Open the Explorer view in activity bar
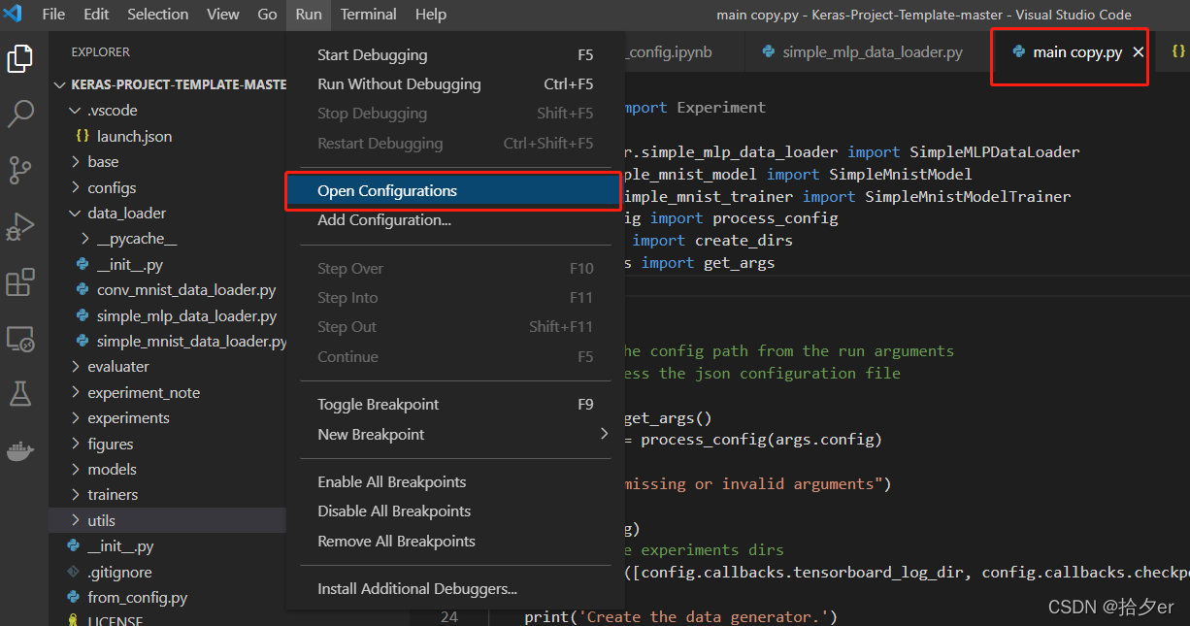1190x626 pixels. pyautogui.click(x=20, y=58)
